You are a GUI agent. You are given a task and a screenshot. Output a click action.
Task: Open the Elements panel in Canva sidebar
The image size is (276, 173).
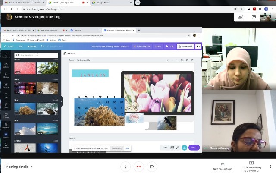[x=6, y=85]
